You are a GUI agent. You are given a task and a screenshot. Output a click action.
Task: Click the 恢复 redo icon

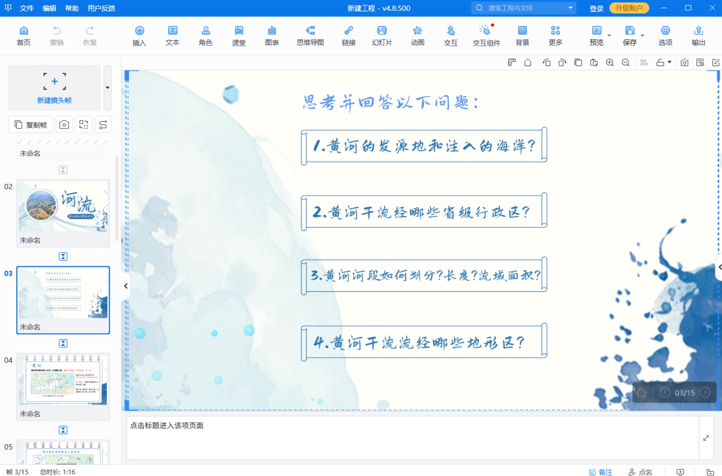coord(90,36)
